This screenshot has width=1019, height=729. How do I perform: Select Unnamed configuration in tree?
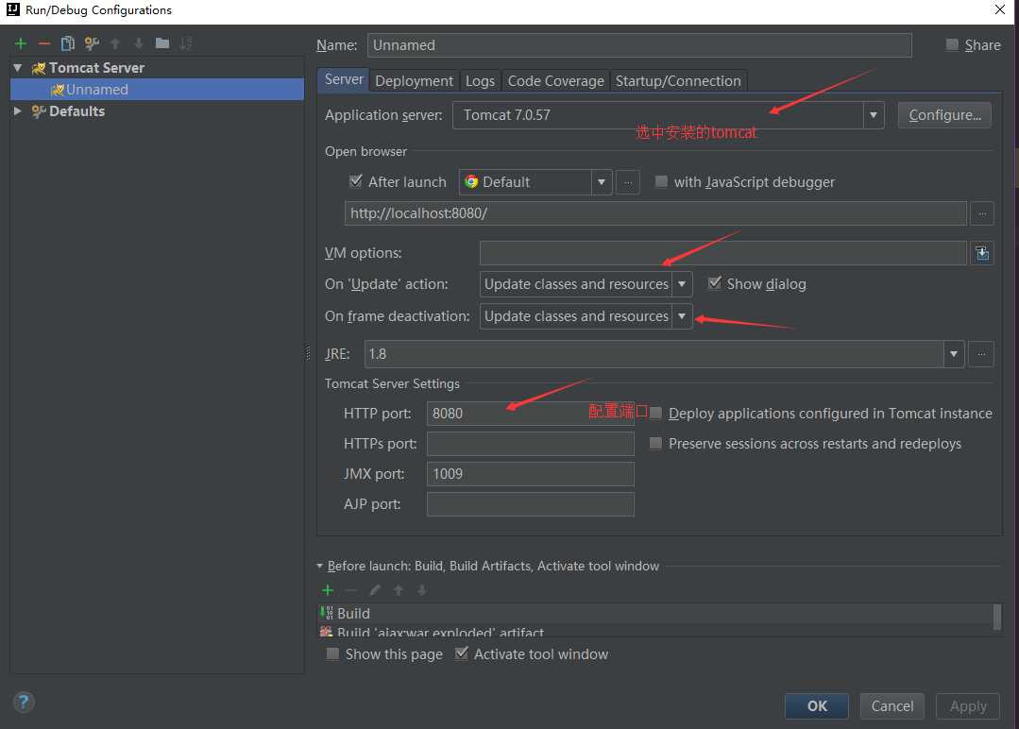[158, 90]
